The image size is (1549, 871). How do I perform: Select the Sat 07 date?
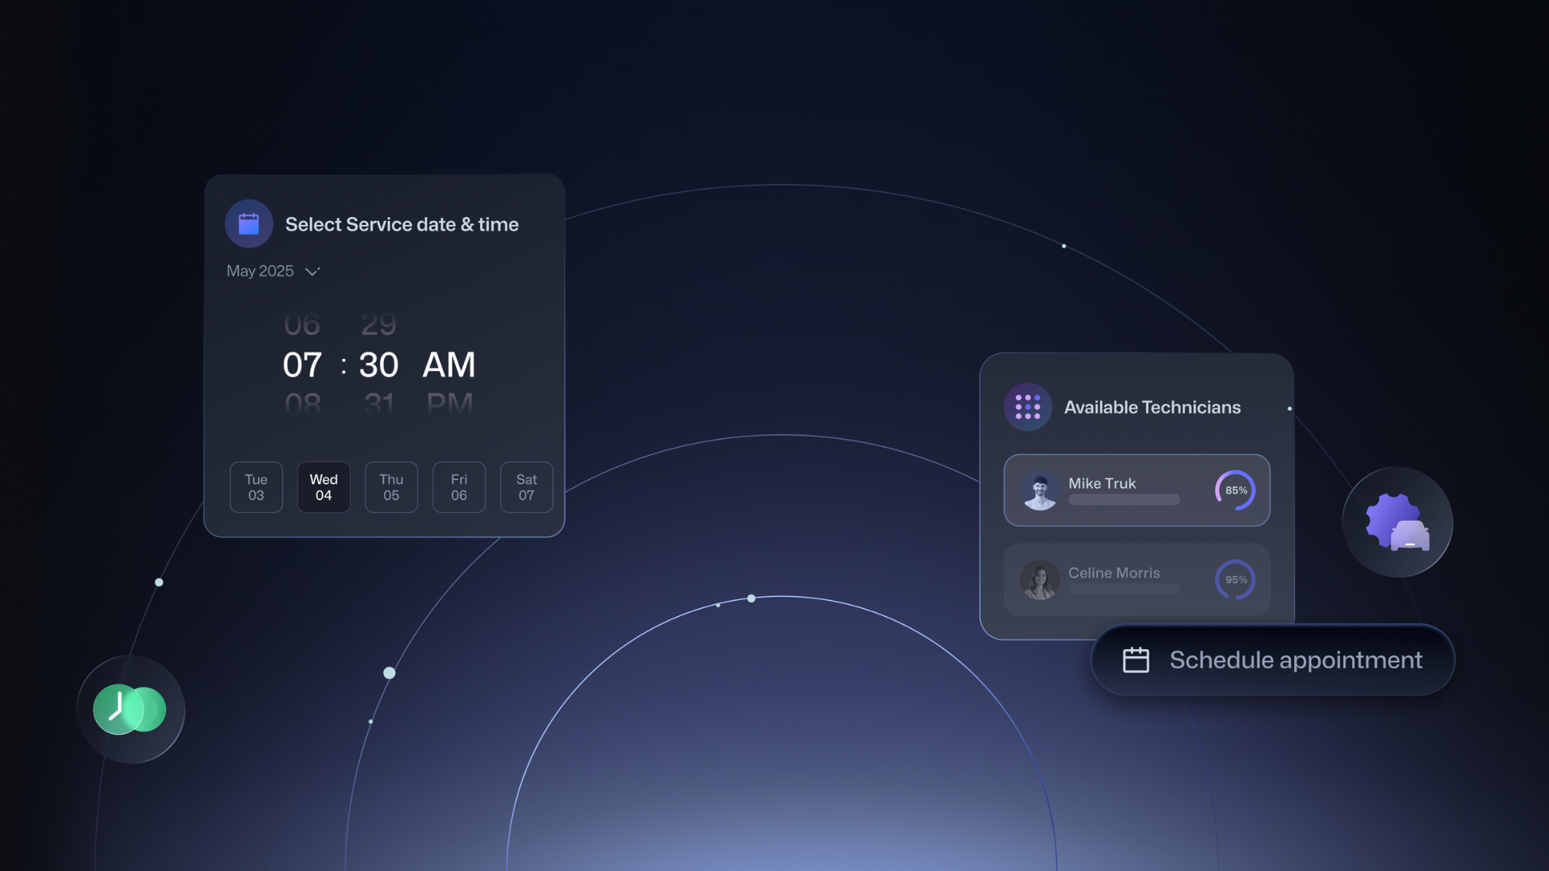click(527, 487)
